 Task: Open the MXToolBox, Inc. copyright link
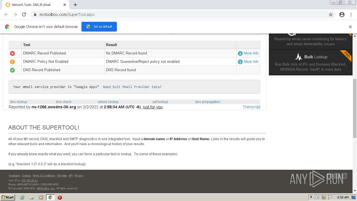[46, 188]
